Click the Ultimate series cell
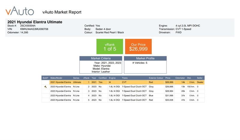 point(77,82)
